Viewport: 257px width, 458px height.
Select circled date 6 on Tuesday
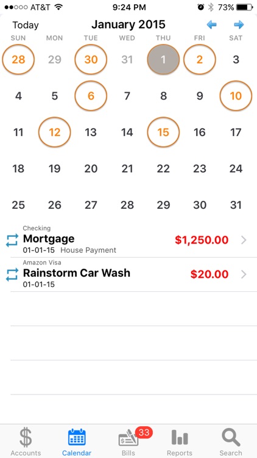click(91, 96)
